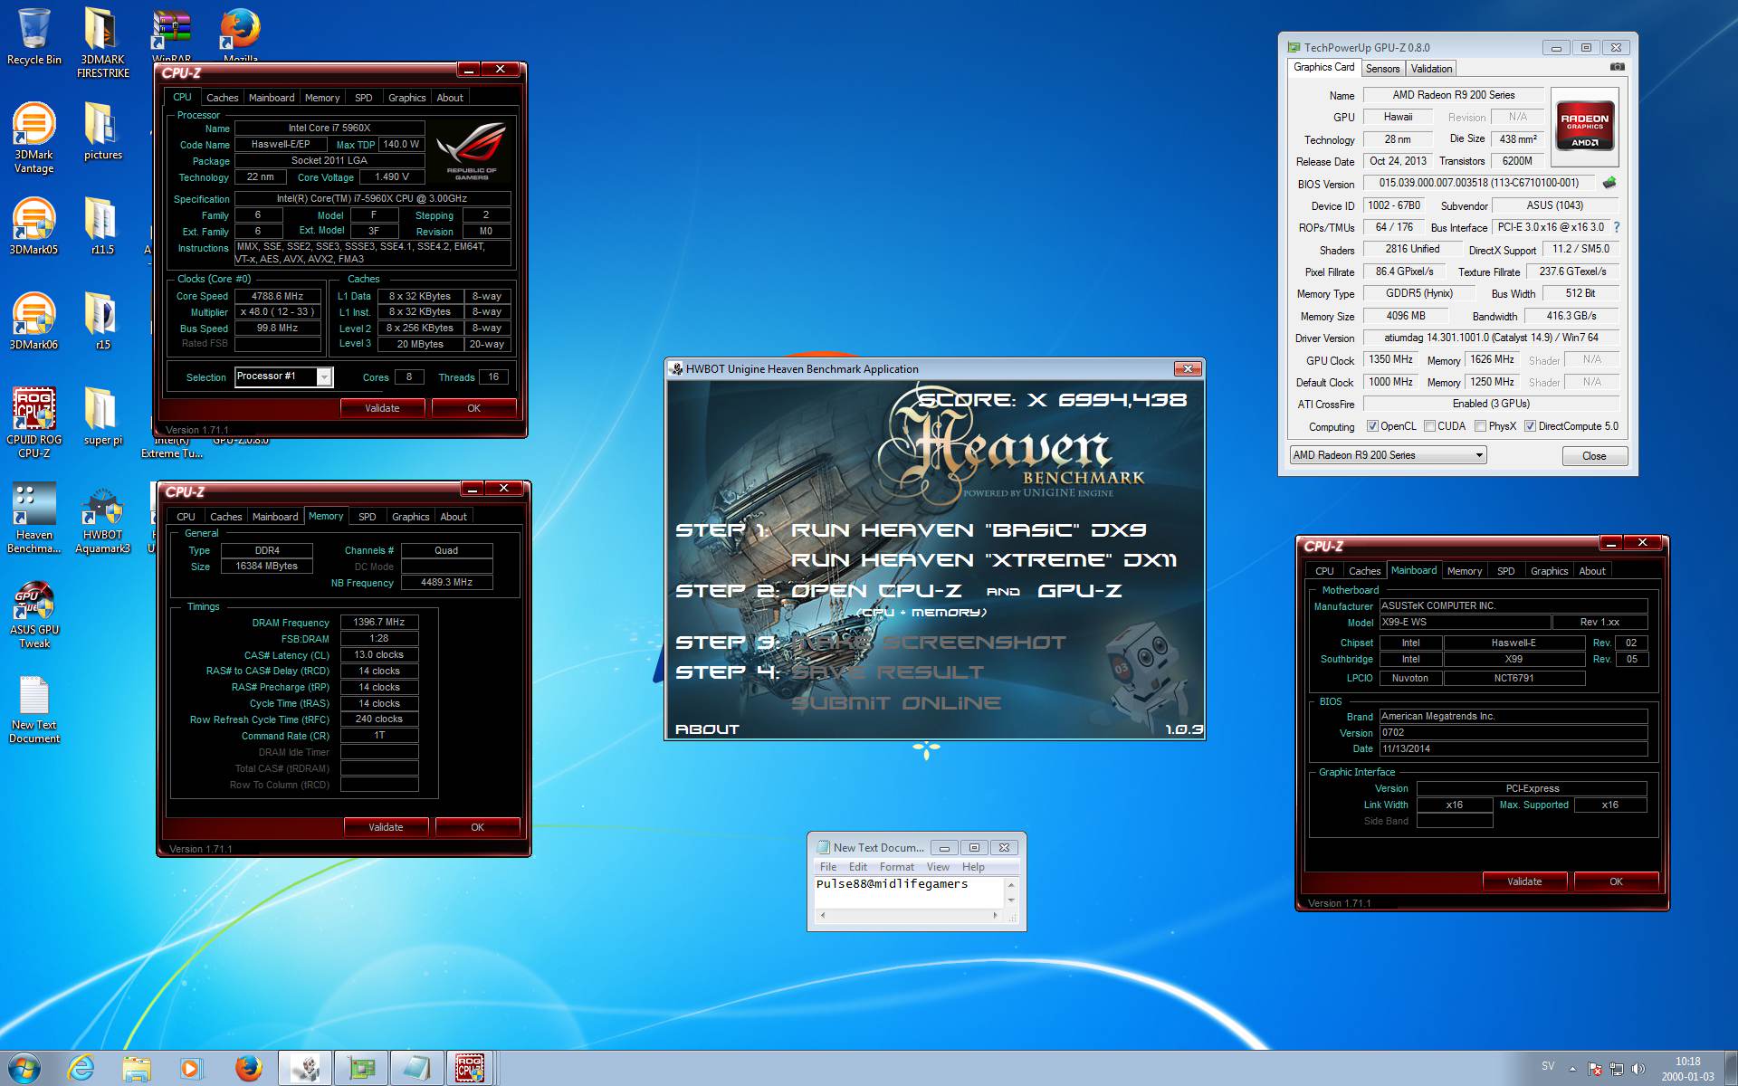Launch the ASUS GPU Tweak desktop shortcut

[x=34, y=615]
